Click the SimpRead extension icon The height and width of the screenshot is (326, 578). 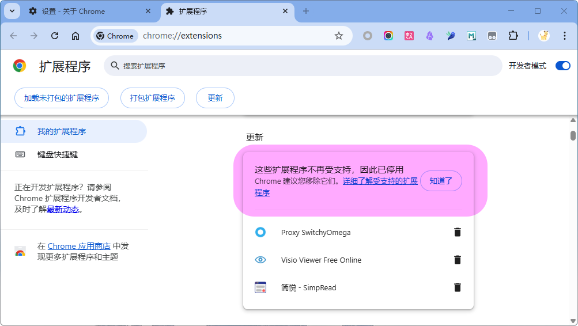pyautogui.click(x=260, y=287)
